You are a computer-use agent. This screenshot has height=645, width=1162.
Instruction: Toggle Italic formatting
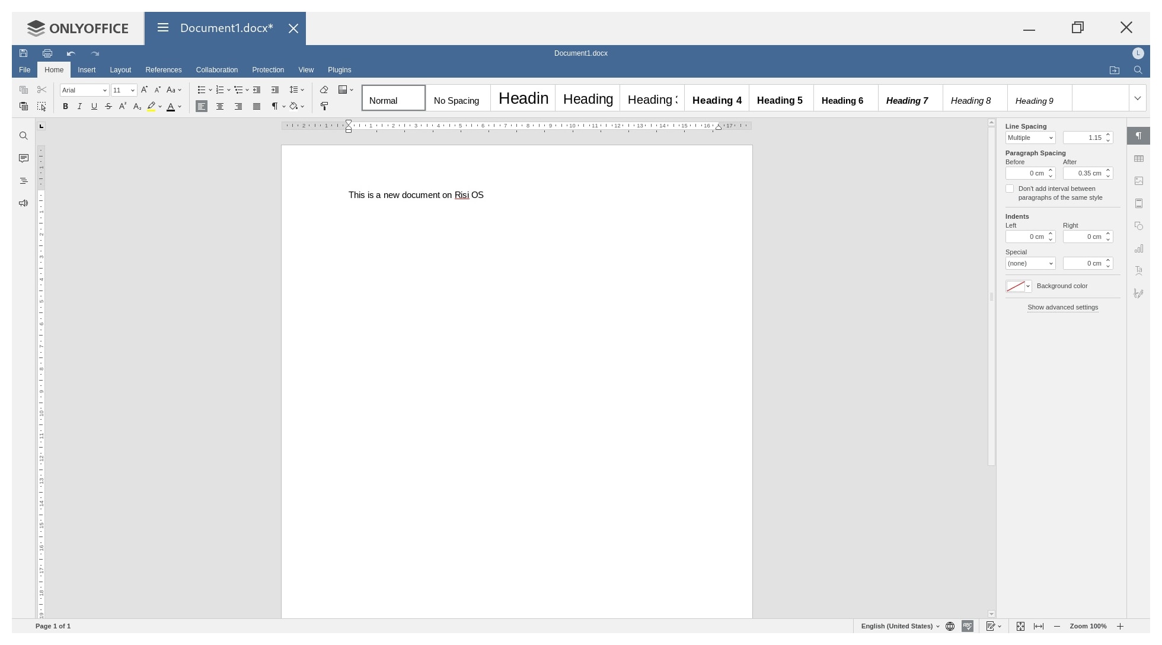79,106
